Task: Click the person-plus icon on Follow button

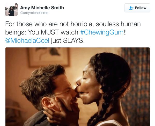Action: [x=131, y=8]
